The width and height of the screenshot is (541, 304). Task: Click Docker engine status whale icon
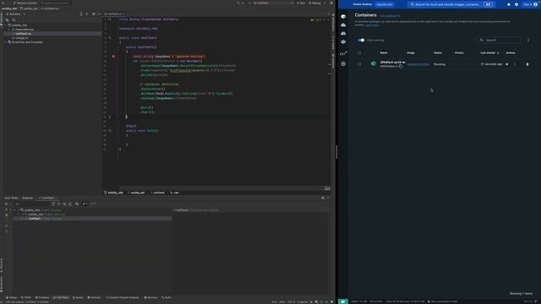[343, 301]
